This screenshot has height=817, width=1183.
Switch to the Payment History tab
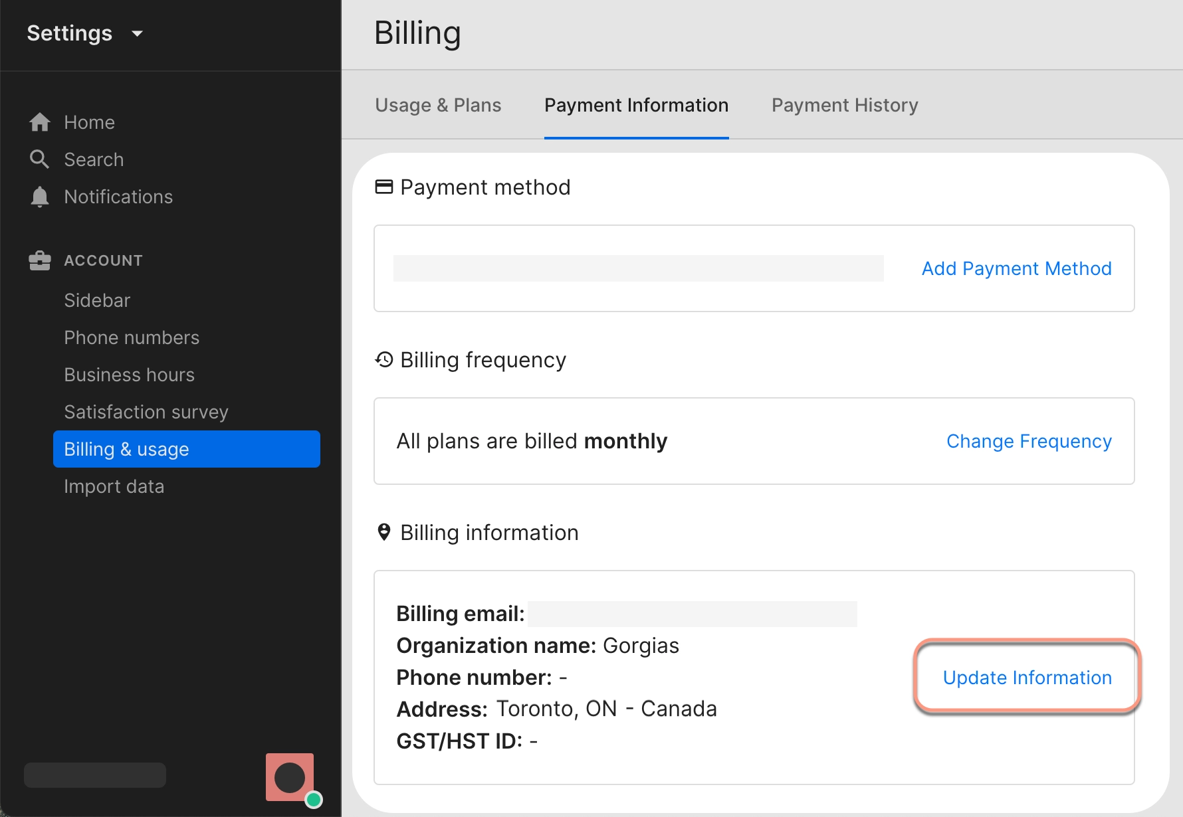coord(844,105)
